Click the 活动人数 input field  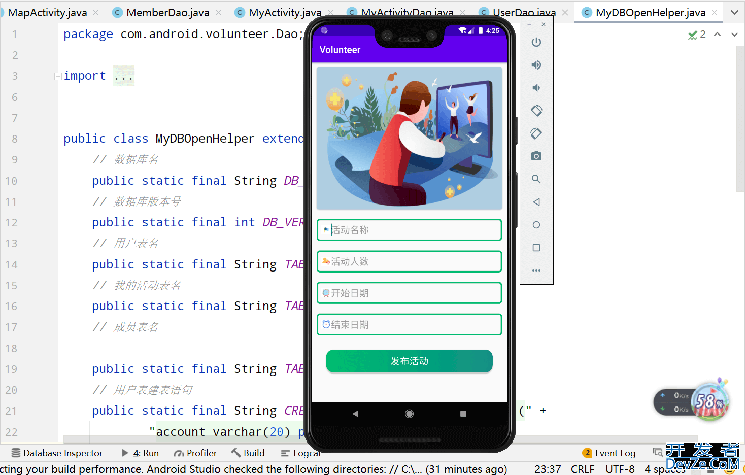[409, 261]
